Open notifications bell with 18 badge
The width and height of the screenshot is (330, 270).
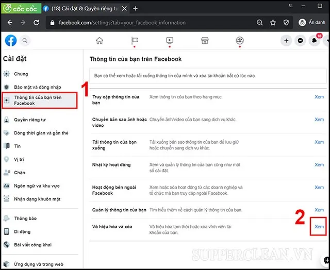[x=315, y=40]
